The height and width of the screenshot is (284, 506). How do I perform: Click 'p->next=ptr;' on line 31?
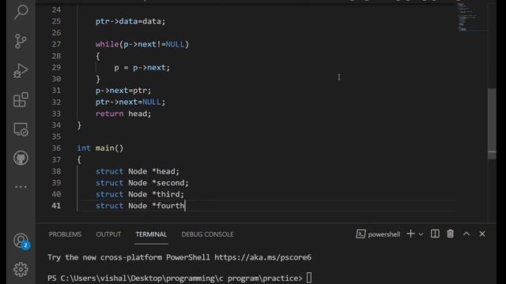(x=123, y=91)
